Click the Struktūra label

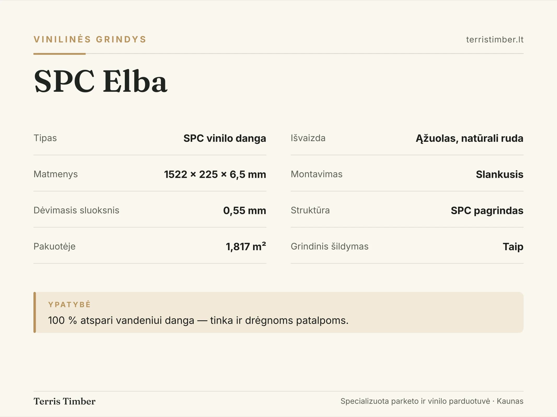[310, 210]
